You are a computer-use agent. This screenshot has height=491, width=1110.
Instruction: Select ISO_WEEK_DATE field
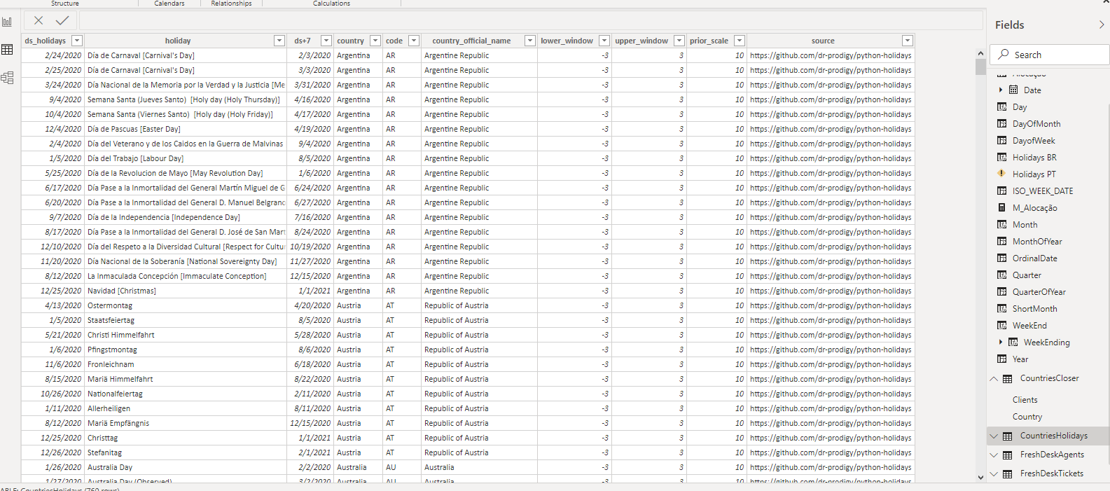(x=1043, y=191)
